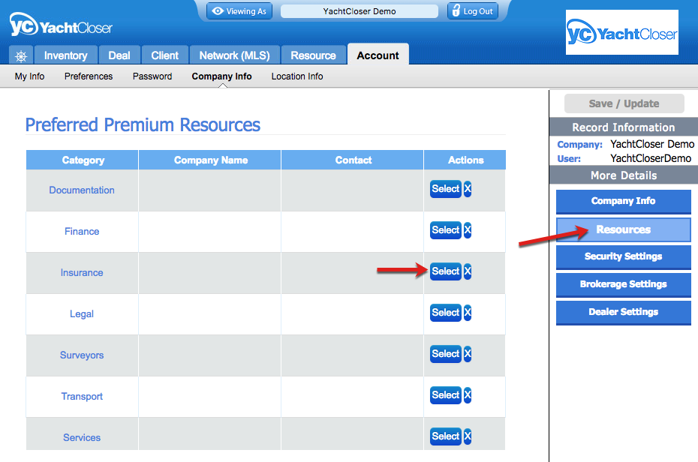Image resolution: width=698 pixels, height=462 pixels.
Task: Go to Company Info submenu
Action: [x=221, y=76]
